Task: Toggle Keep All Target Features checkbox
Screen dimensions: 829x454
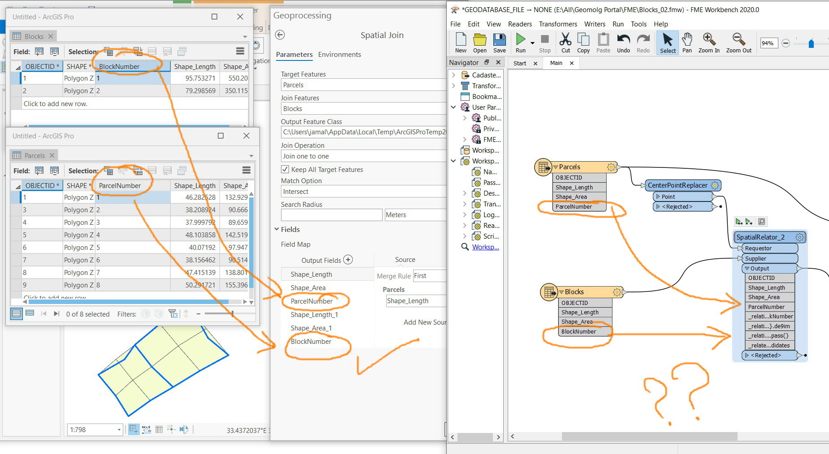Action: pos(285,169)
